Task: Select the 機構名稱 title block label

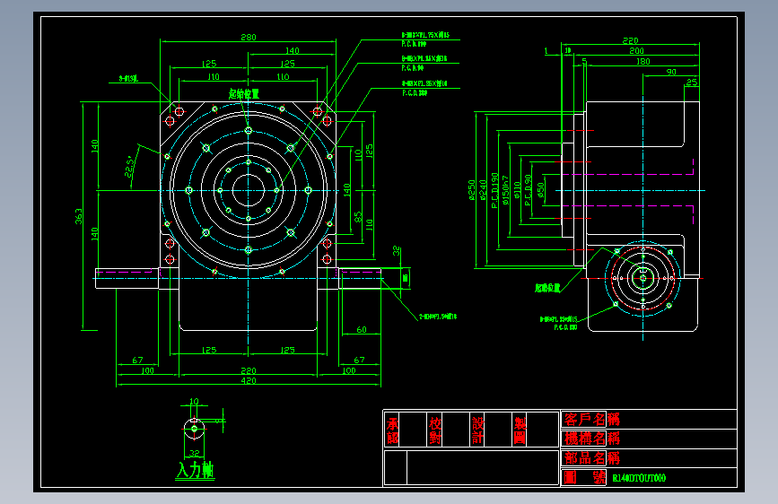Action: tap(592, 439)
